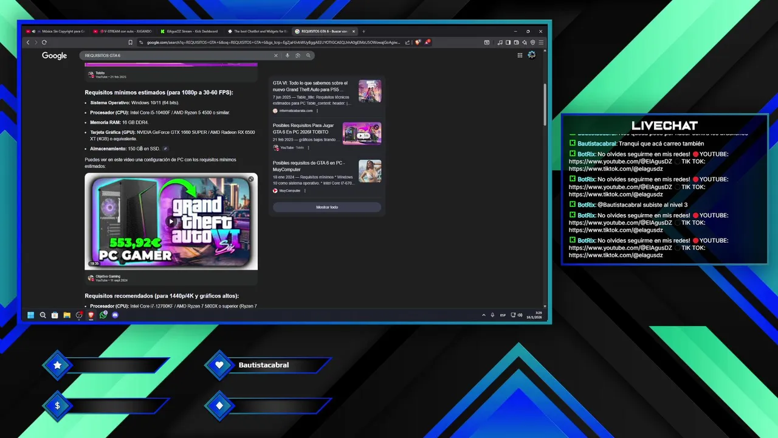Click the Brave Shields lion icon
Screen dimensions: 778x438
(x=418, y=43)
